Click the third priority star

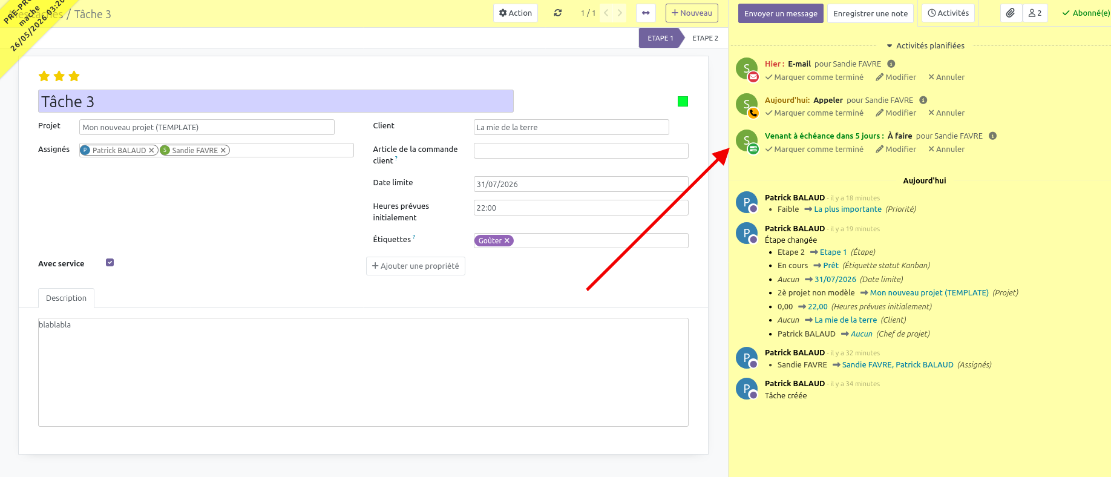coord(74,76)
